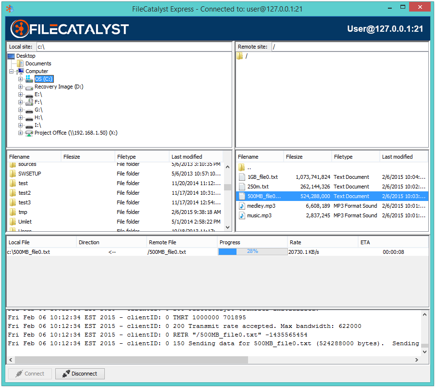
Task: Click the F:\ disc drive icon
Action: pyautogui.click(x=29, y=102)
